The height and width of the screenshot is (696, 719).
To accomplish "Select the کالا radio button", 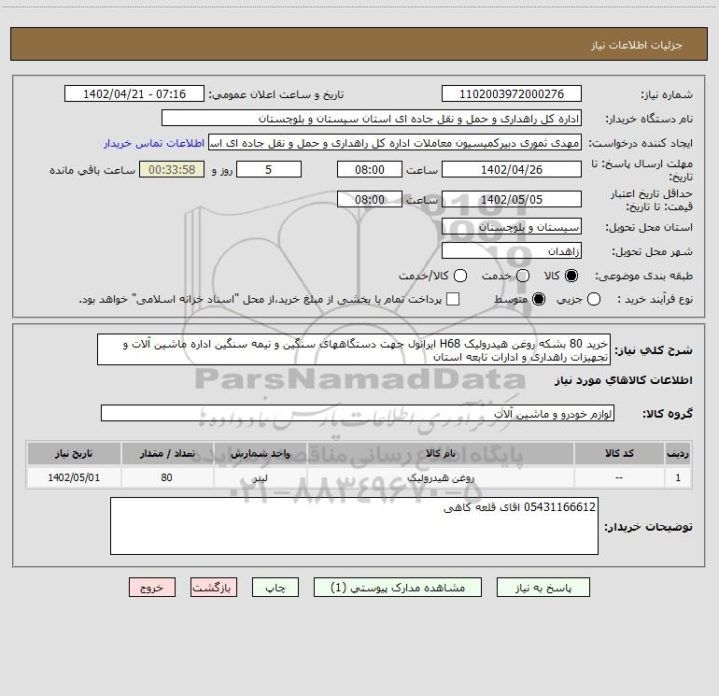I will [x=571, y=276].
